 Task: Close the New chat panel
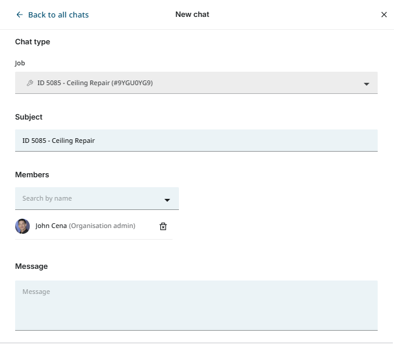(x=384, y=15)
